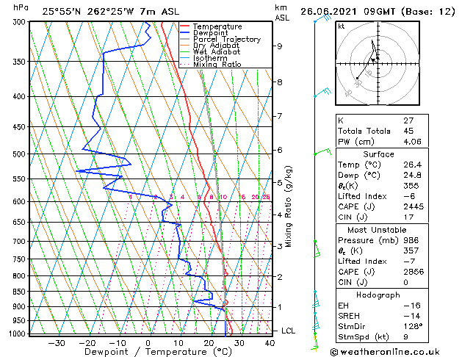Click the Totals Totals value 45
The height and width of the screenshot is (357, 462).
pos(408,131)
